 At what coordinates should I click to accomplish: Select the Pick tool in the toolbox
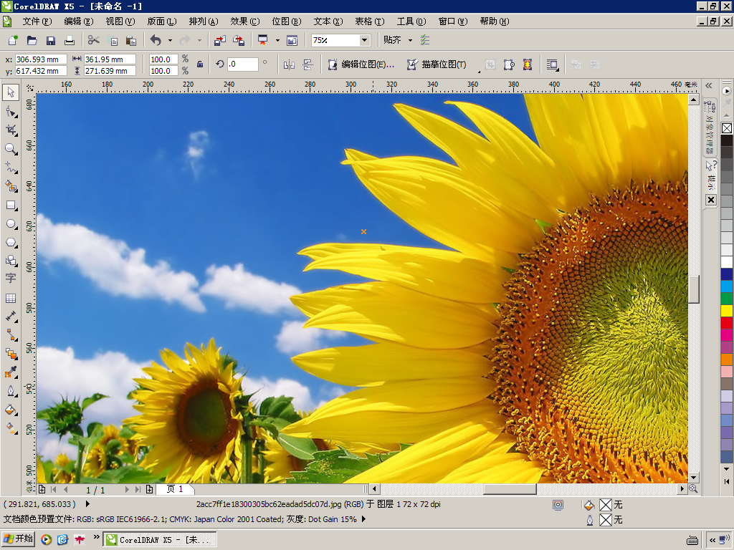click(x=11, y=92)
